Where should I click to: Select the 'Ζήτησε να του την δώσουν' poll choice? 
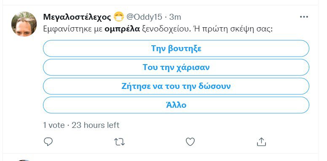click(x=176, y=86)
